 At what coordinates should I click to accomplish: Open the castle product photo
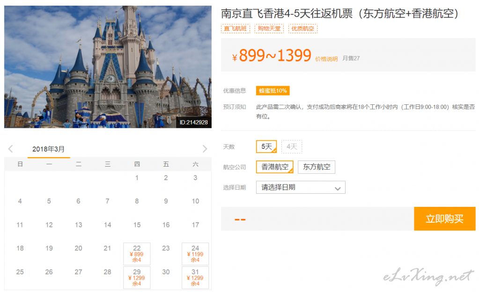point(108,66)
